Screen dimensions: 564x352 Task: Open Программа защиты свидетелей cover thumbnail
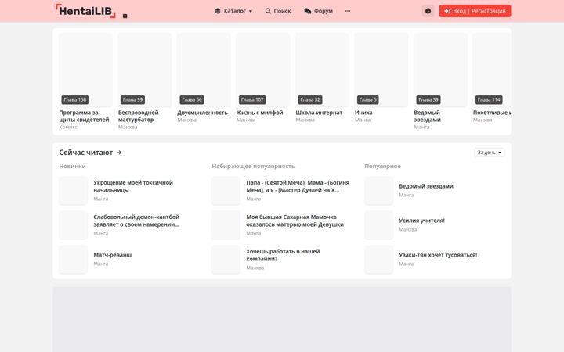pos(85,70)
